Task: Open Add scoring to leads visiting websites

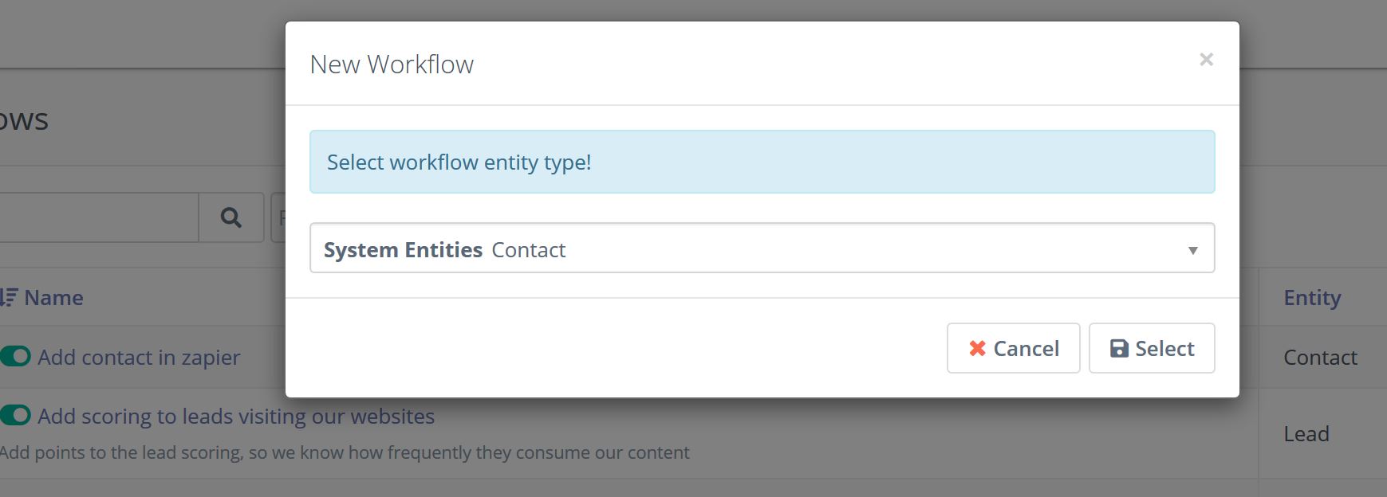Action: coord(236,416)
